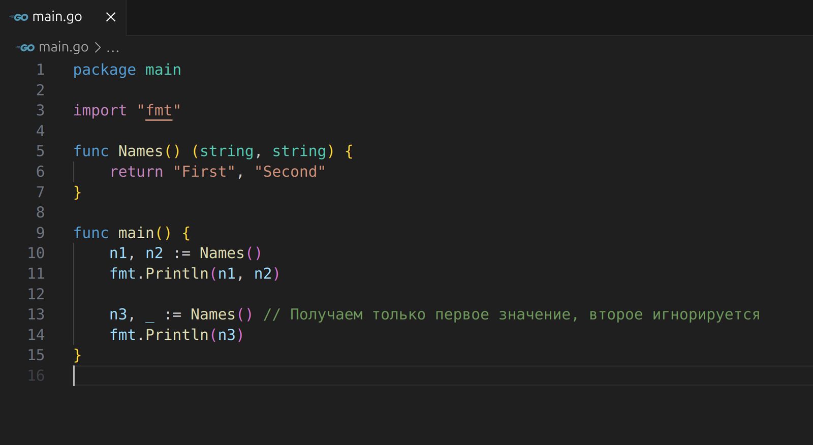This screenshot has width=813, height=445.
Task: Place cursor on empty line 16
Action: pyautogui.click(x=203, y=376)
